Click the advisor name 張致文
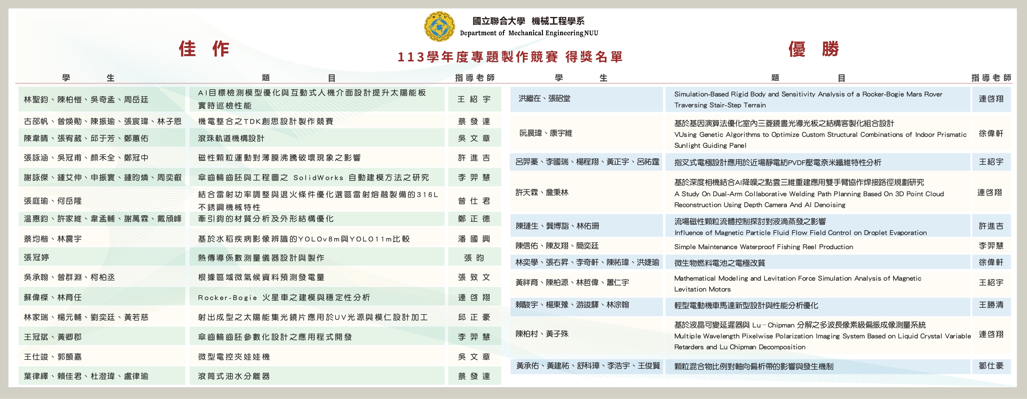Image resolution: width=1027 pixels, height=399 pixels. (474, 277)
